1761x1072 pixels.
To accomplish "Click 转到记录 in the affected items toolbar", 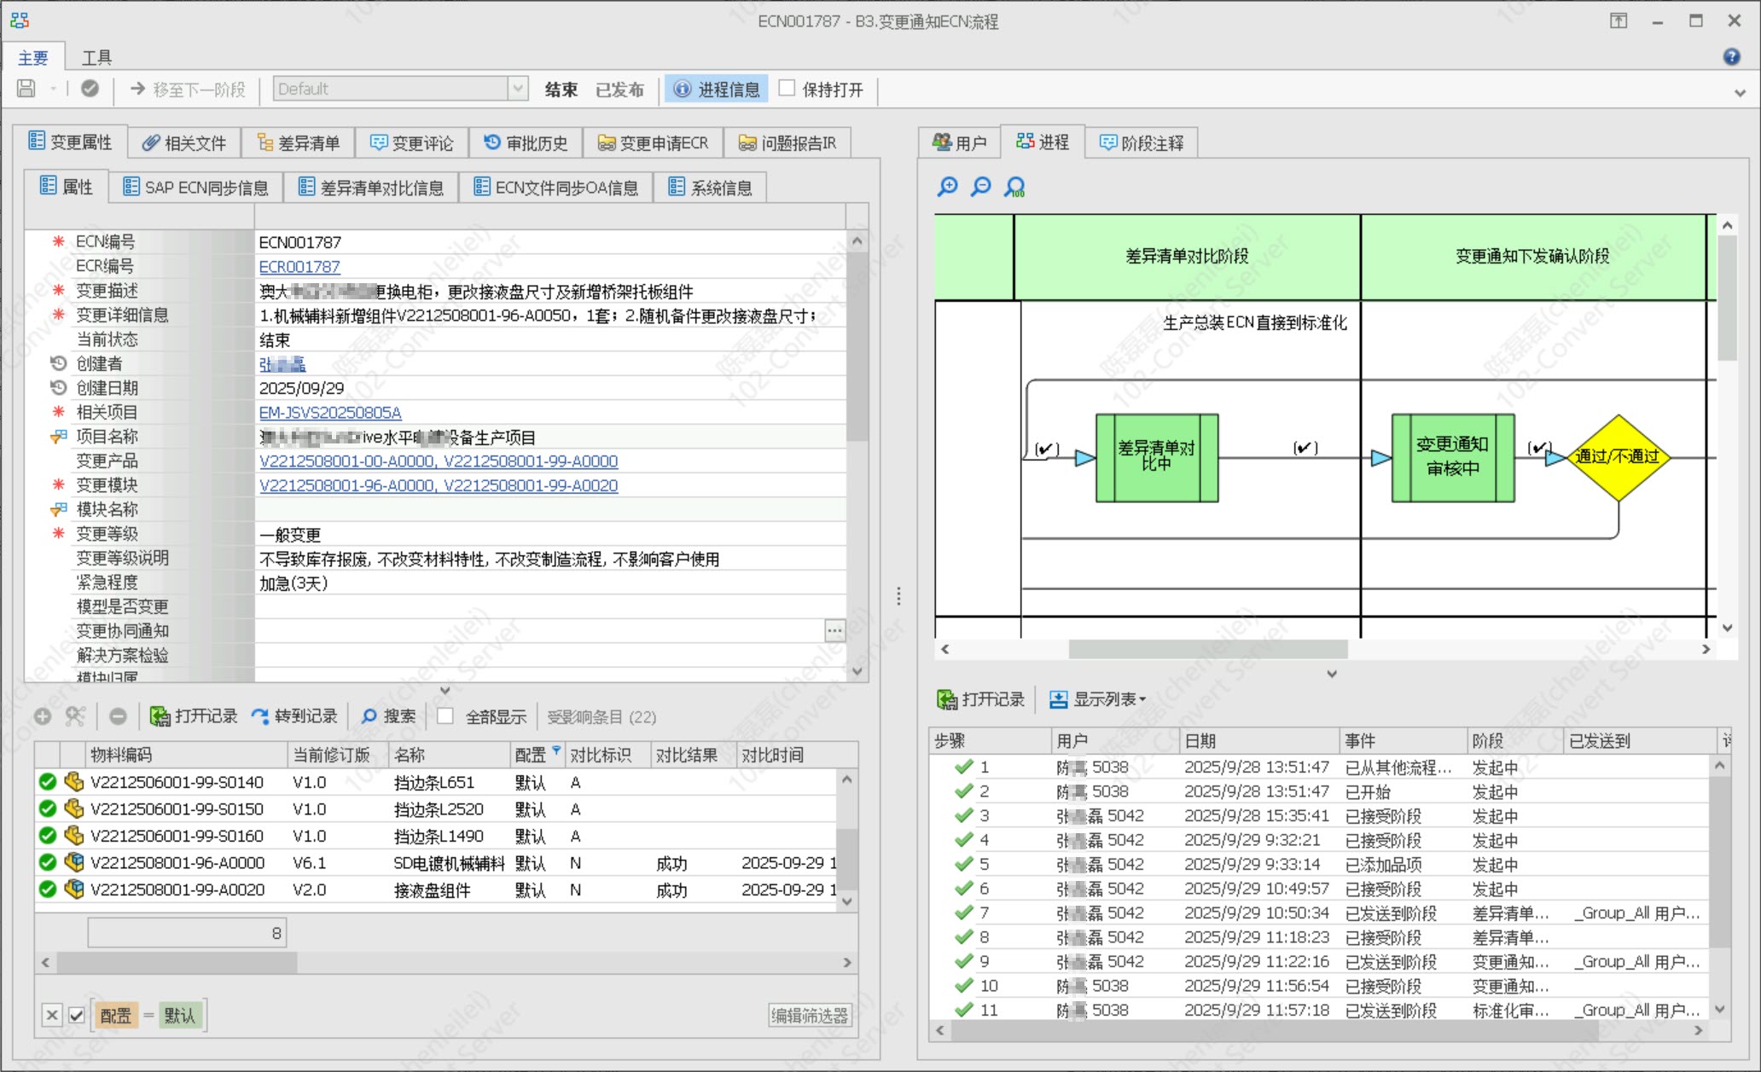I will coord(295,716).
